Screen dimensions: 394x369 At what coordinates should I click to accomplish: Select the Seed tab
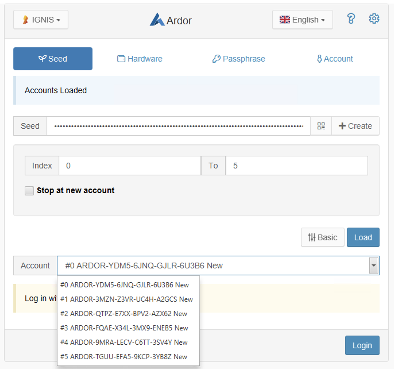point(53,59)
